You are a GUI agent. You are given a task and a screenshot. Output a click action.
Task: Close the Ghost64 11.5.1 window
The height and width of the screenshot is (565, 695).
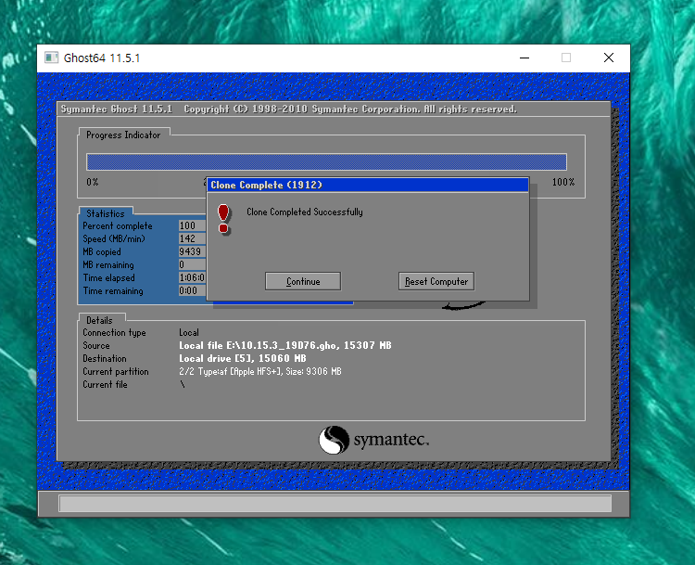[609, 58]
